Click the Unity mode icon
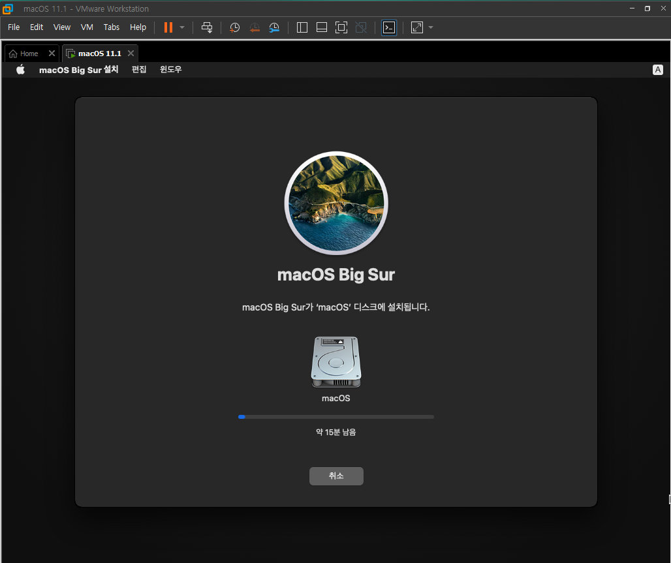Image resolution: width=671 pixels, height=563 pixels. click(361, 27)
